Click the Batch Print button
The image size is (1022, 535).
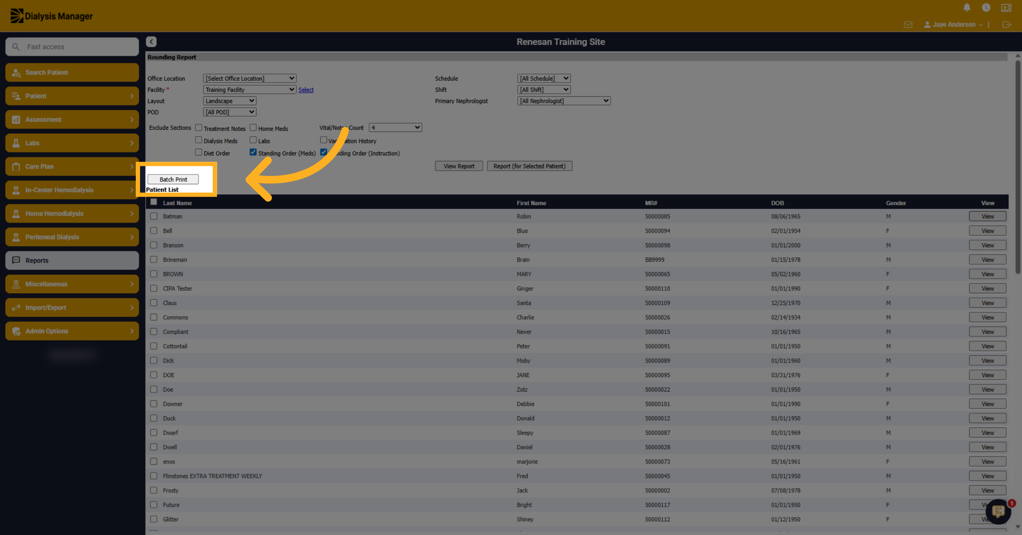coord(173,179)
